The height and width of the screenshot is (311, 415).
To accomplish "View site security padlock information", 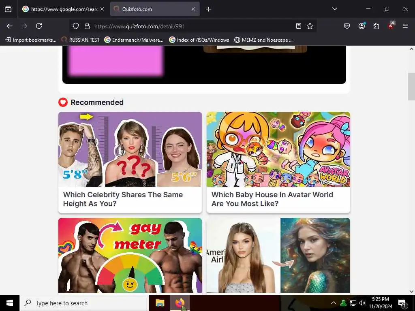I will (x=87, y=26).
